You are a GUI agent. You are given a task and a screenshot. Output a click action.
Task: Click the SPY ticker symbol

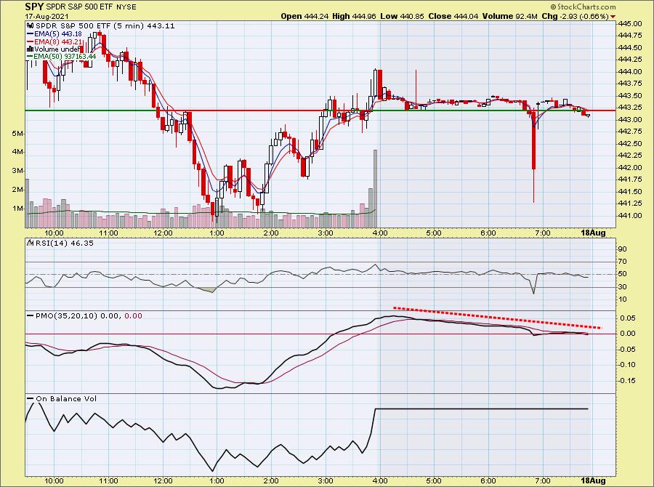[x=34, y=7]
